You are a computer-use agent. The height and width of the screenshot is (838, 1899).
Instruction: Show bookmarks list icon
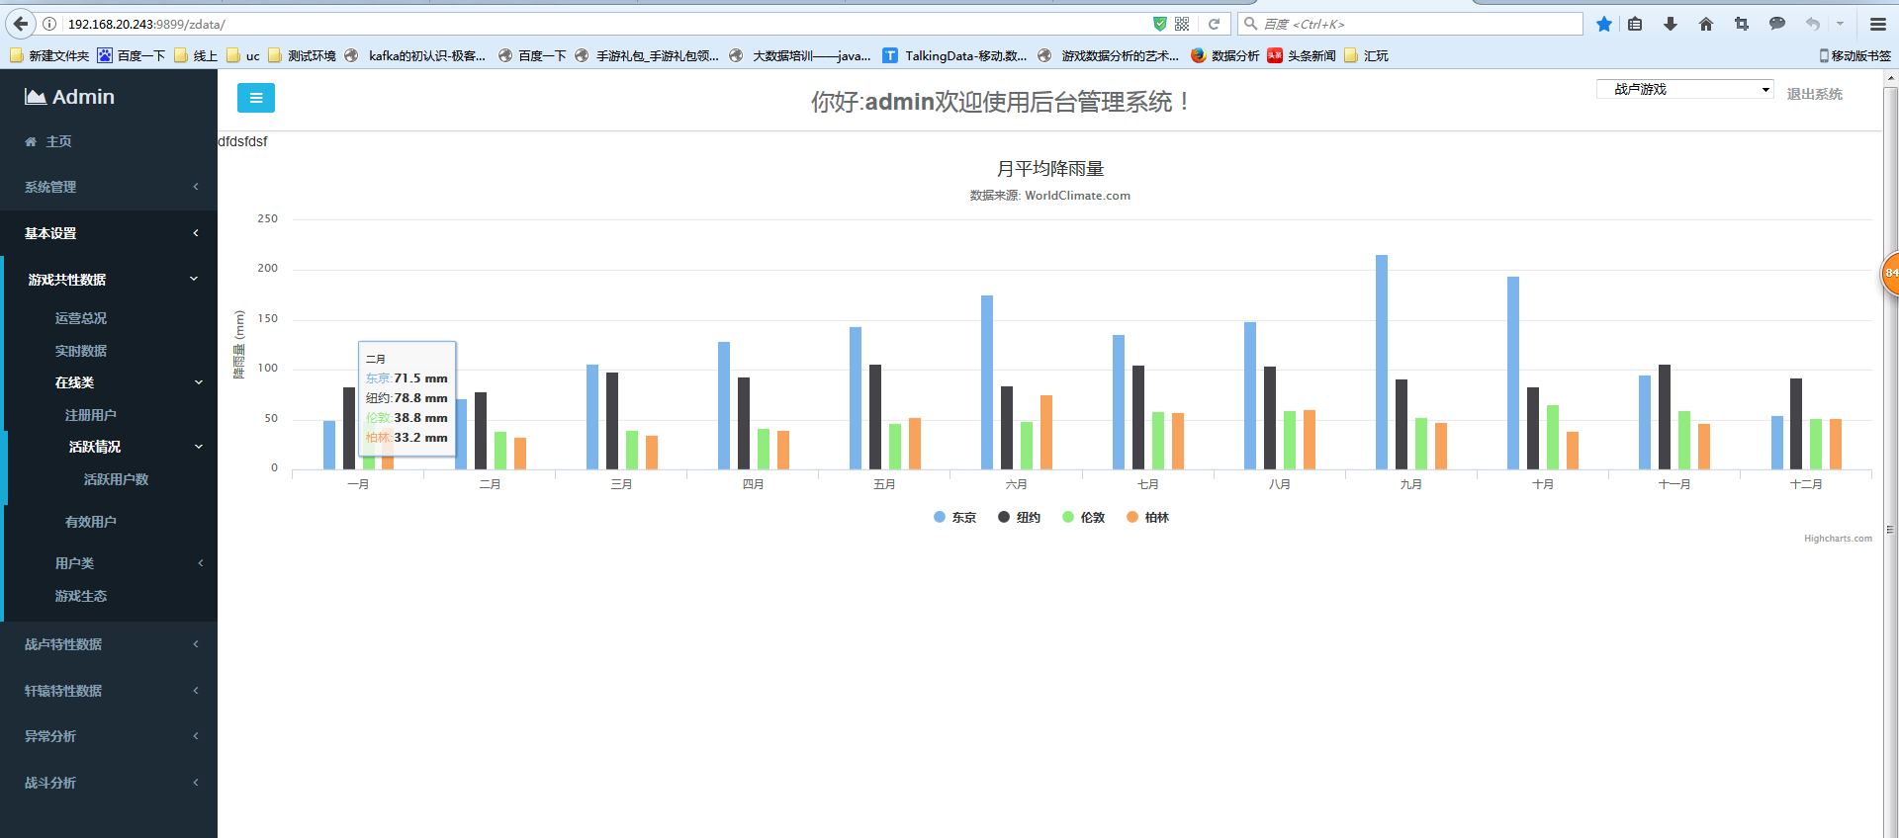pyautogui.click(x=1636, y=24)
